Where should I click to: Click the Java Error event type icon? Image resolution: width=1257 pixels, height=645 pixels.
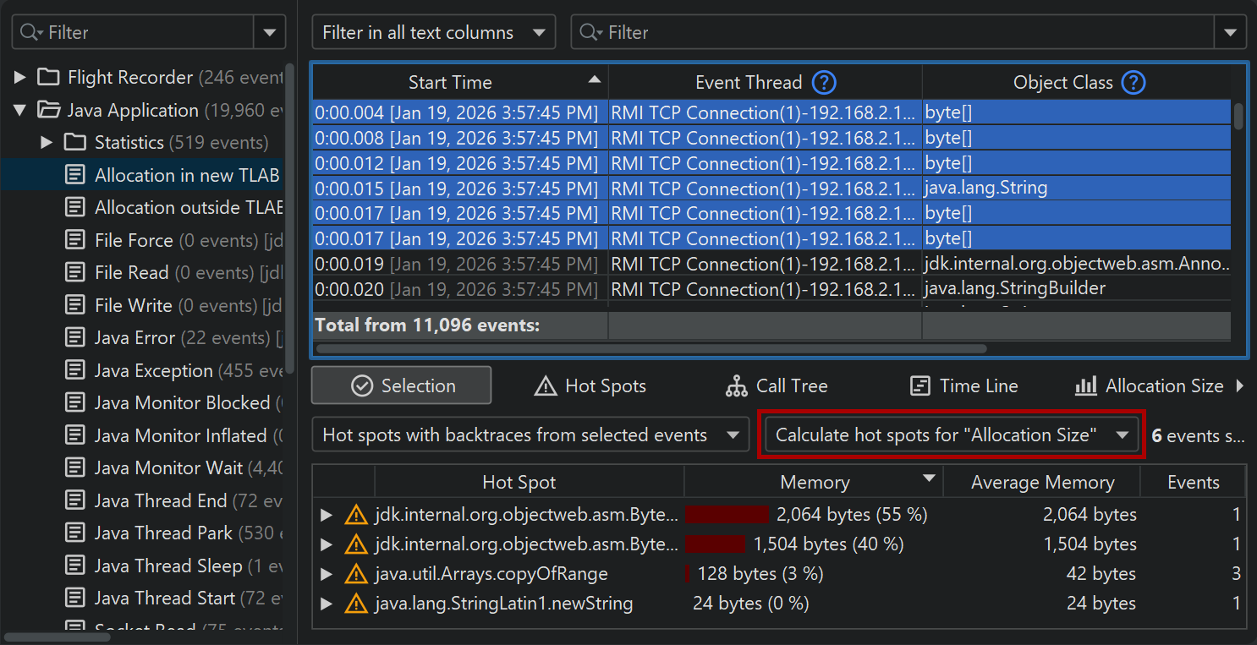point(76,338)
